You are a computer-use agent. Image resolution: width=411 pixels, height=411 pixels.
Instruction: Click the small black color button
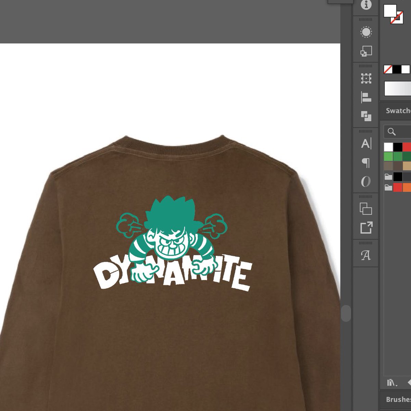click(397, 69)
